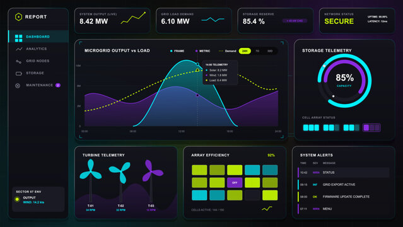The height and width of the screenshot is (227, 403).
Task: Click the SECURE network status label
Action: click(339, 21)
